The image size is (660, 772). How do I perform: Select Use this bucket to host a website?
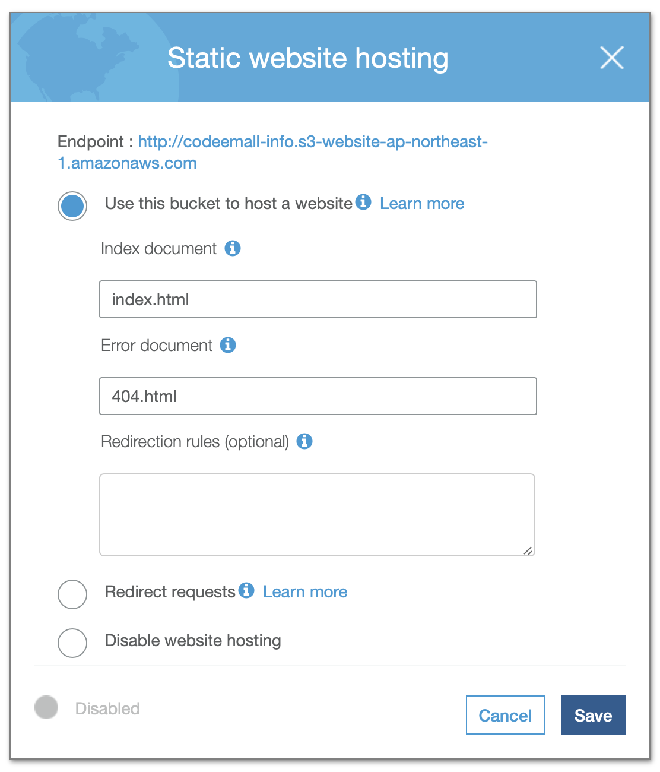pos(72,206)
